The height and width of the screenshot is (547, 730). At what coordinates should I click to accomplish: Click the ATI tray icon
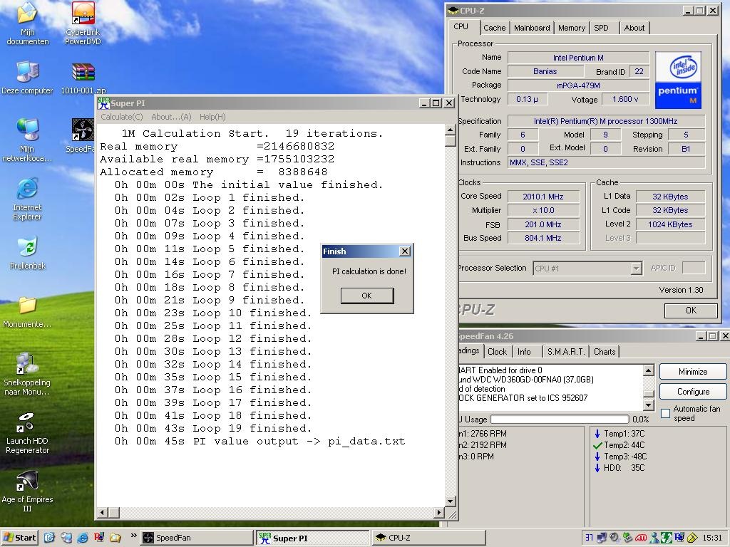pyautogui.click(x=641, y=538)
